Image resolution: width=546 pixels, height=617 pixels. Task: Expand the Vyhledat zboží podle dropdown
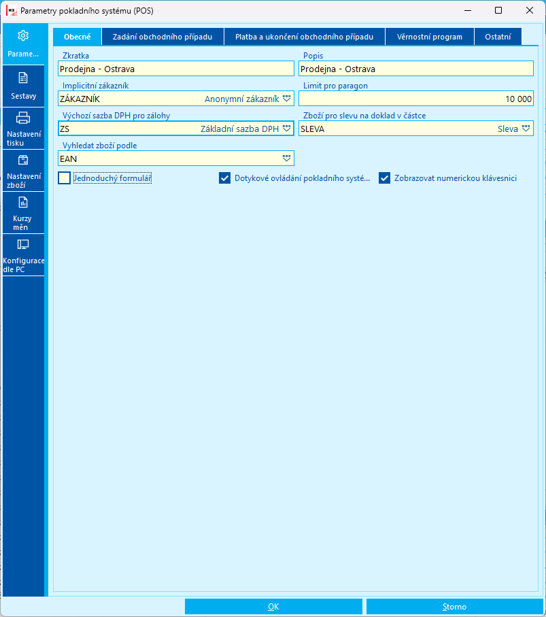click(x=287, y=159)
